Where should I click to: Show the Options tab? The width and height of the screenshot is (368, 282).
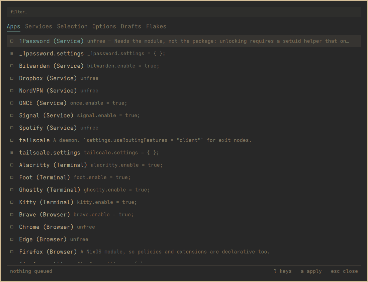click(x=104, y=26)
